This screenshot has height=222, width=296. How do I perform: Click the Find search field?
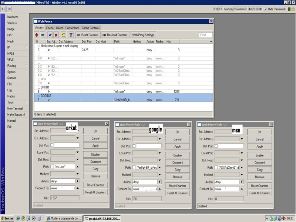pos(205,35)
